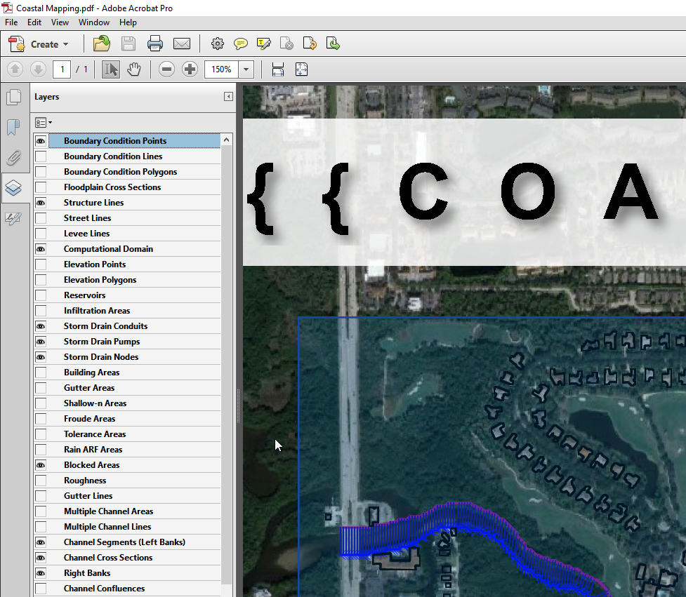Collapse the Layers panel with arrow
Viewport: 686px width, 597px height.
228,97
